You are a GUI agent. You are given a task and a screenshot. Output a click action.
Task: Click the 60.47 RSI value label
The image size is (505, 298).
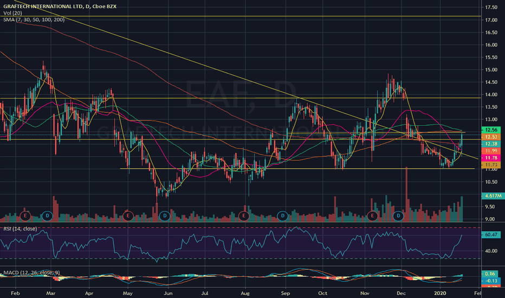coord(491,235)
